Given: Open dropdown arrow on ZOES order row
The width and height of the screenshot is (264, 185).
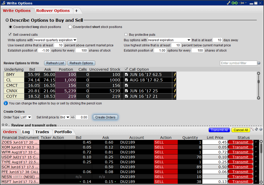Looking at the screenshot, I should coord(256,142).
